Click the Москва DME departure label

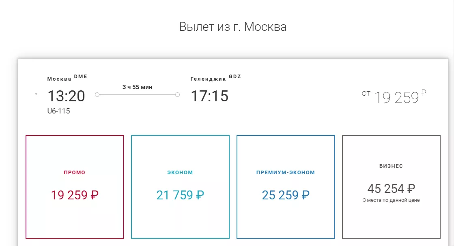tap(67, 78)
